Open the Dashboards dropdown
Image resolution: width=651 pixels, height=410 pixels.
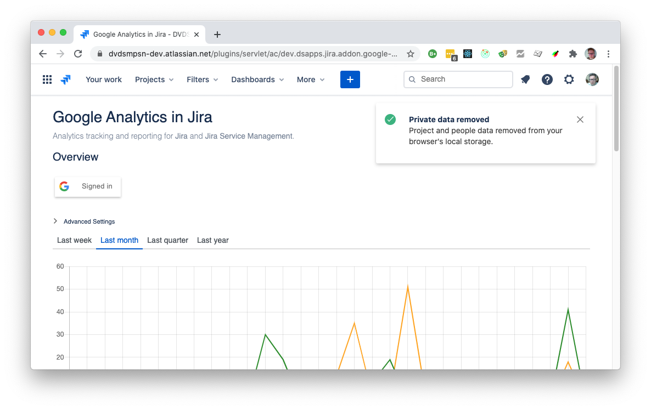click(x=257, y=79)
